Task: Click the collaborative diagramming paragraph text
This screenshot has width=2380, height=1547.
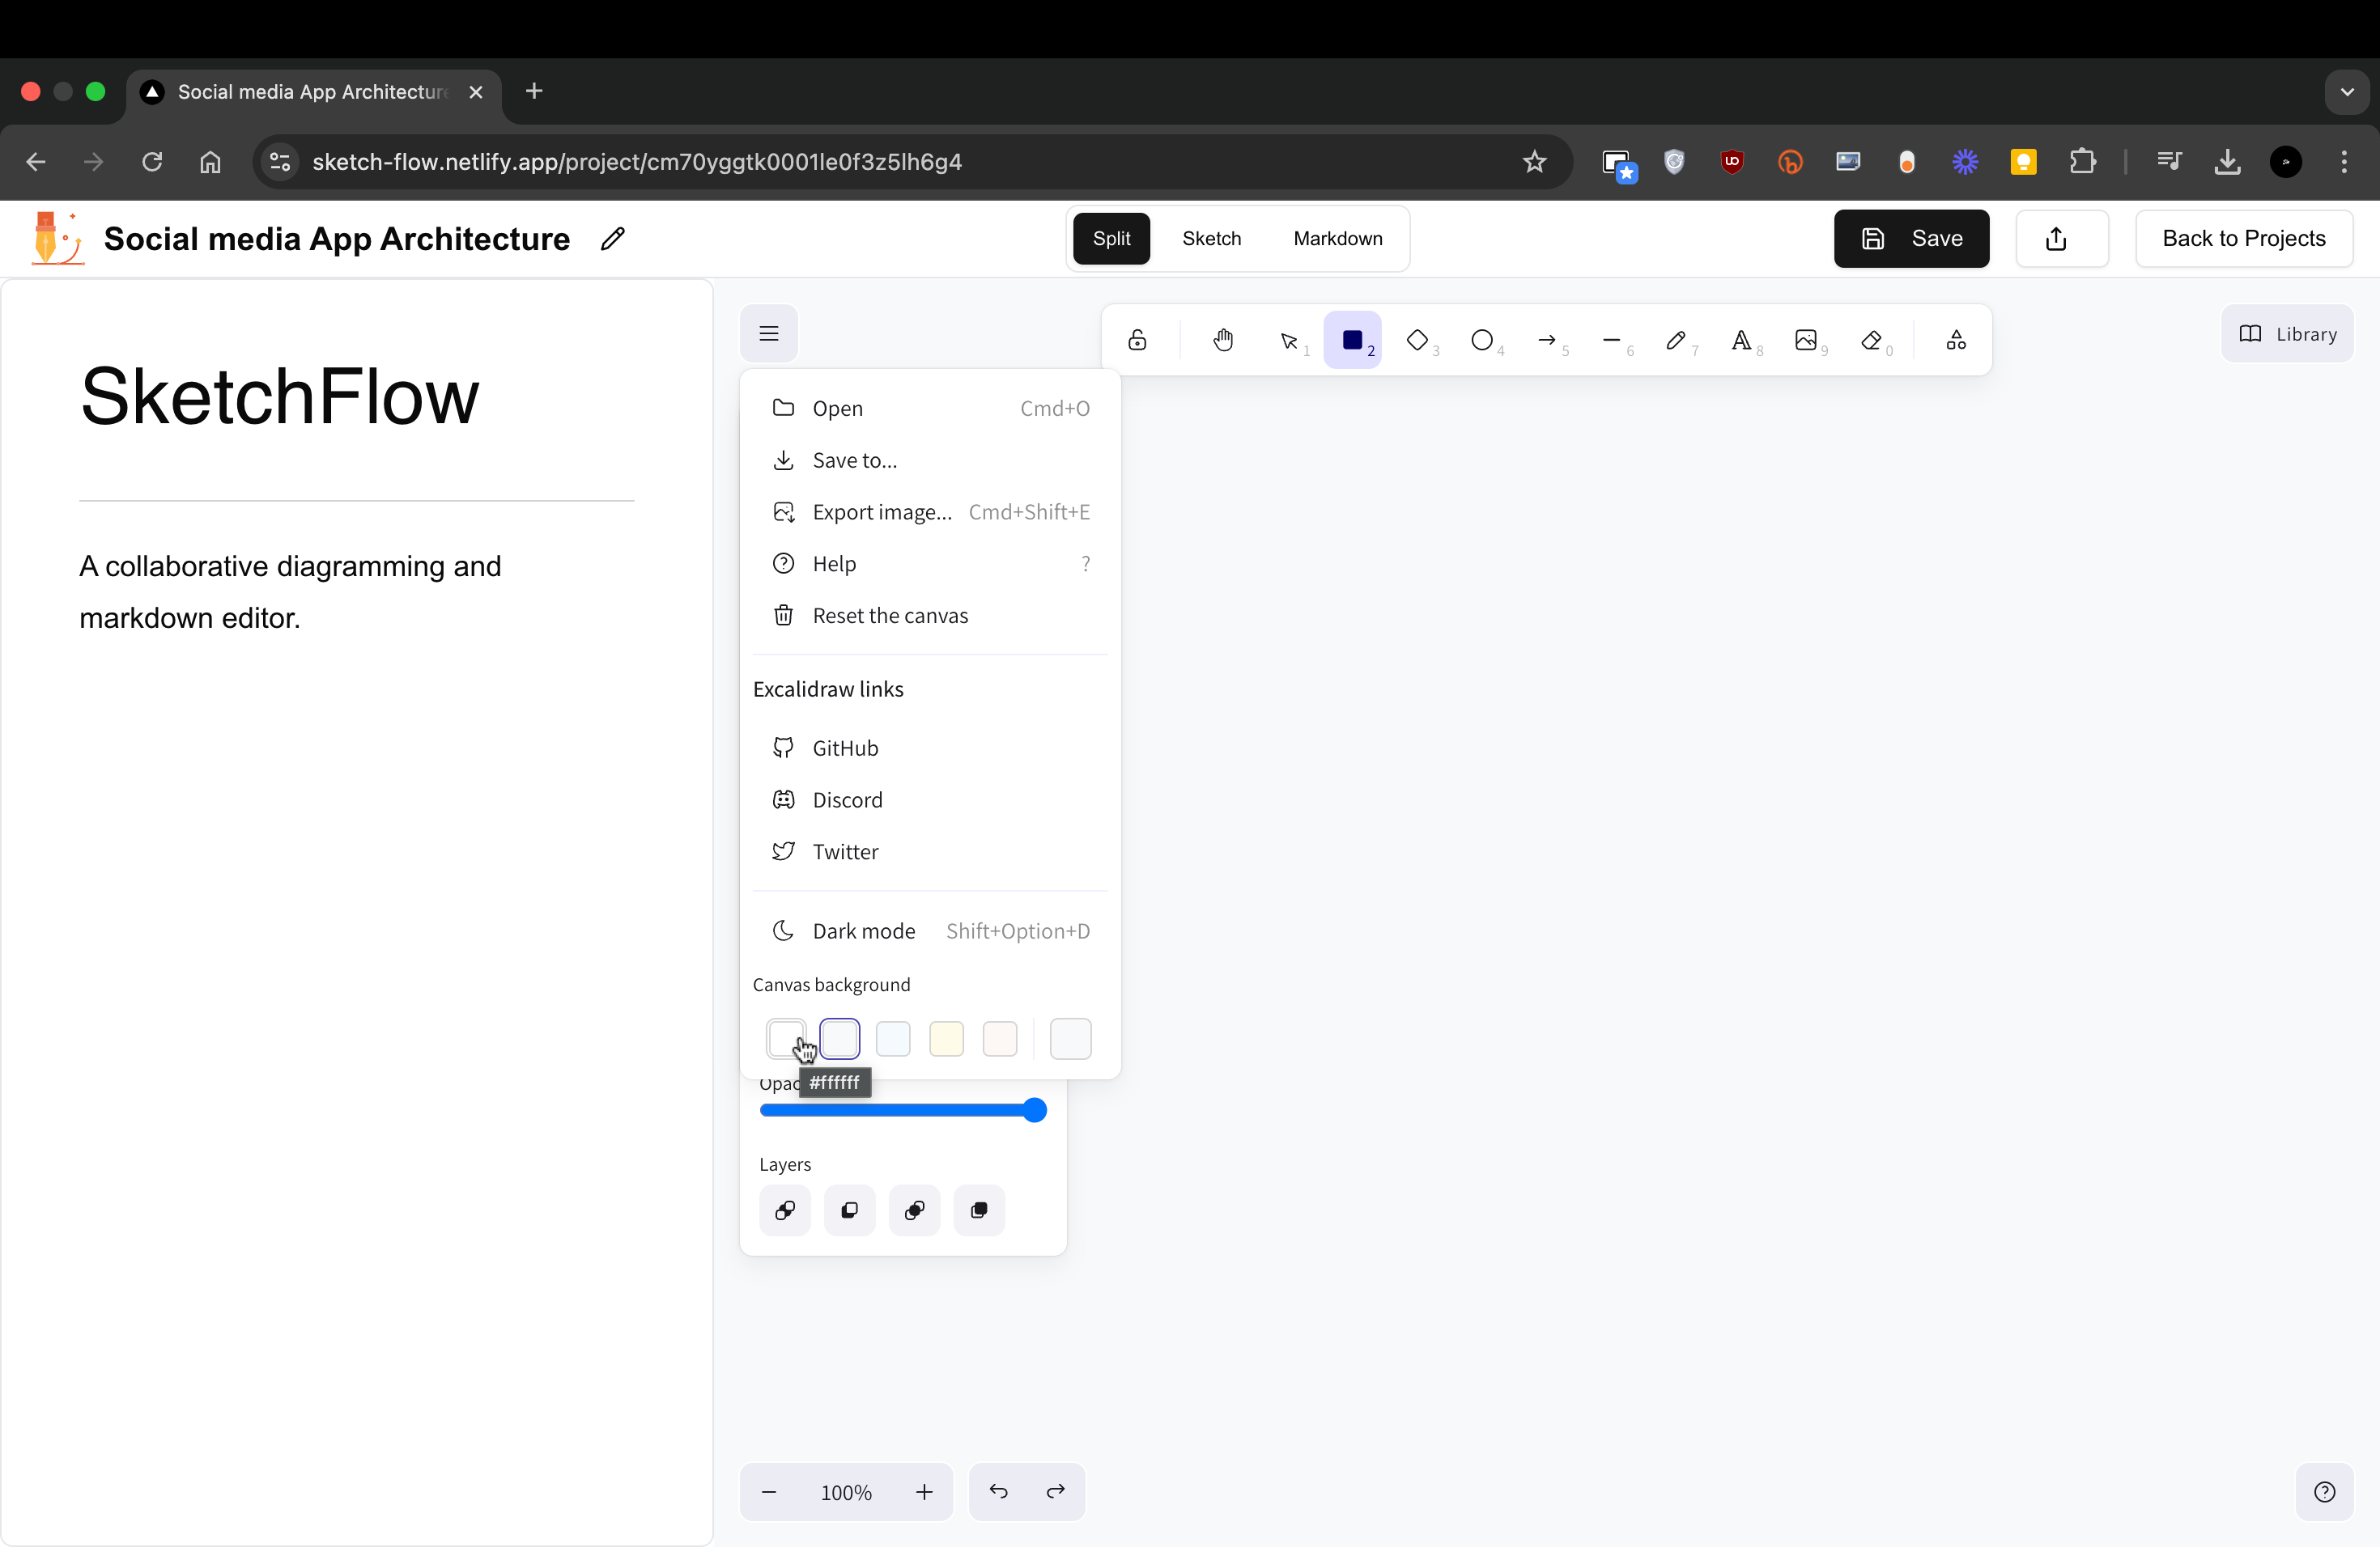Action: coord(290,591)
